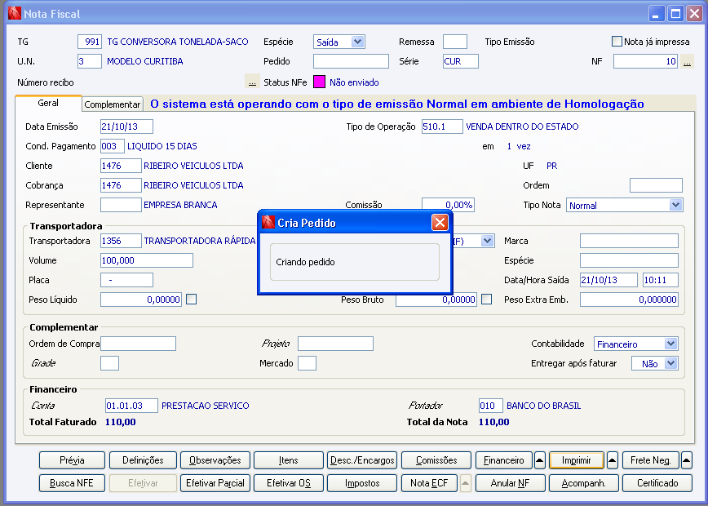Viewport: 708px width, 506px height.
Task: Click the Itens button
Action: pyautogui.click(x=289, y=460)
